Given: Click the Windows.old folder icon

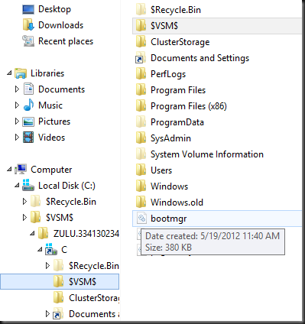Looking at the screenshot, I should (x=141, y=202).
